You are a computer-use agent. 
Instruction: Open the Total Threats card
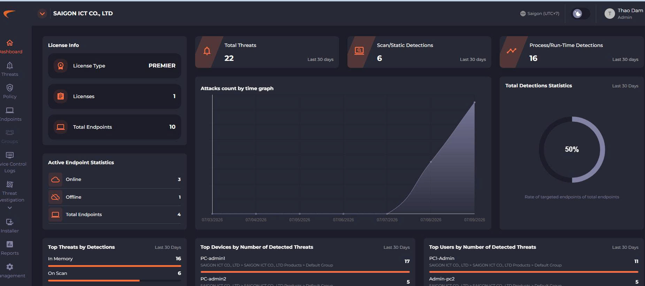click(267, 52)
